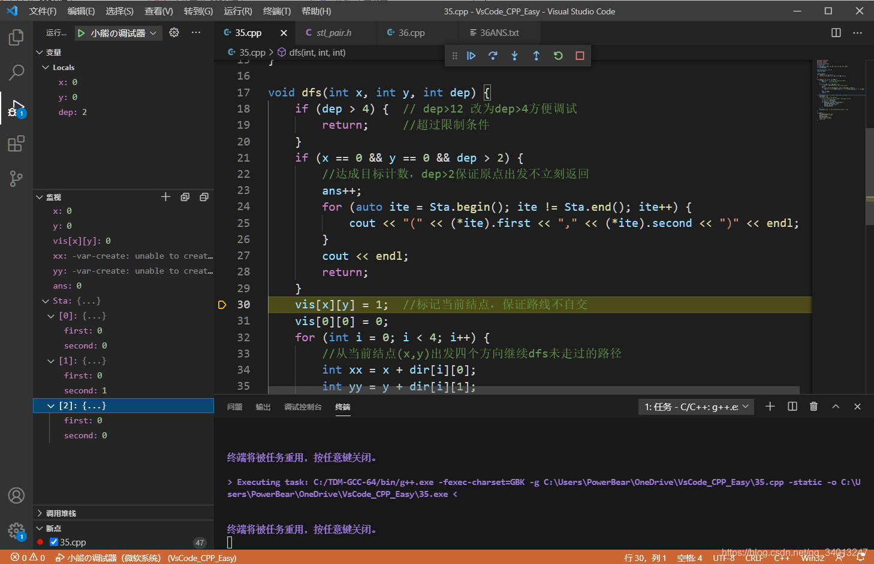Show the 输出 output panel tab

(263, 407)
